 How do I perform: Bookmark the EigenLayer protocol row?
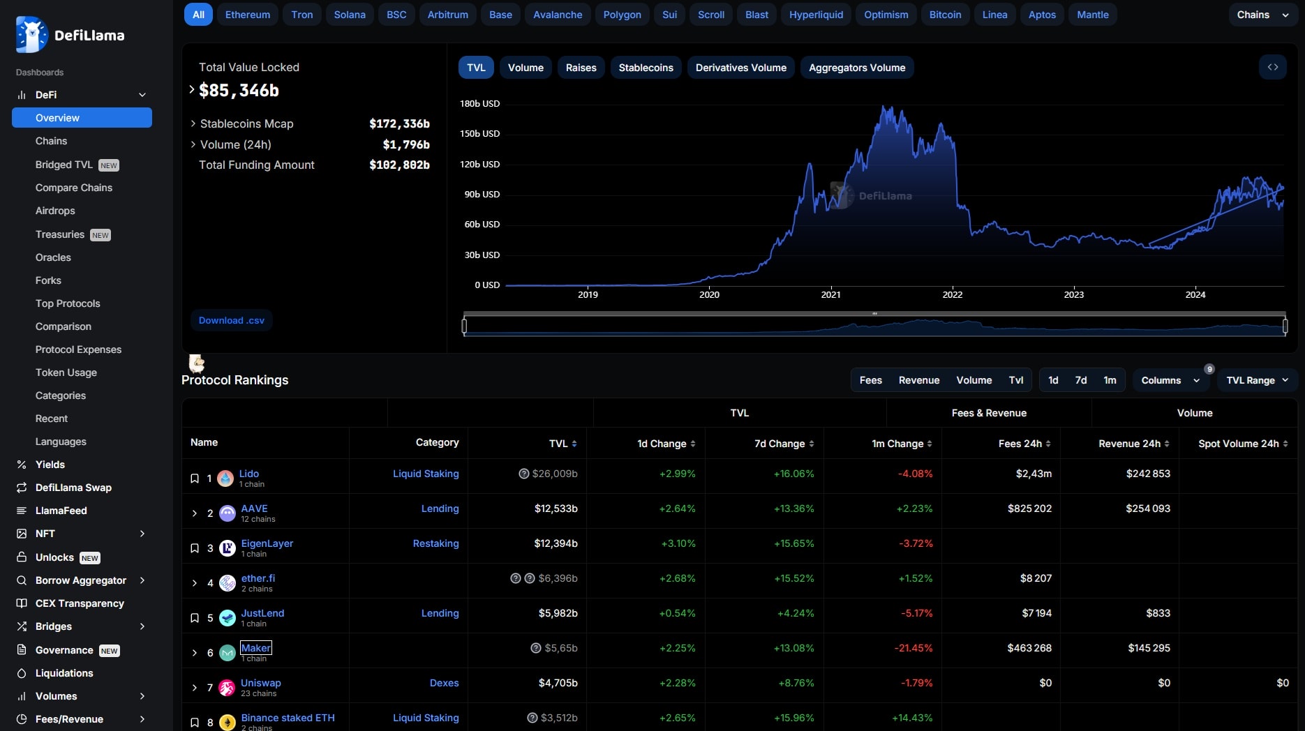click(195, 548)
